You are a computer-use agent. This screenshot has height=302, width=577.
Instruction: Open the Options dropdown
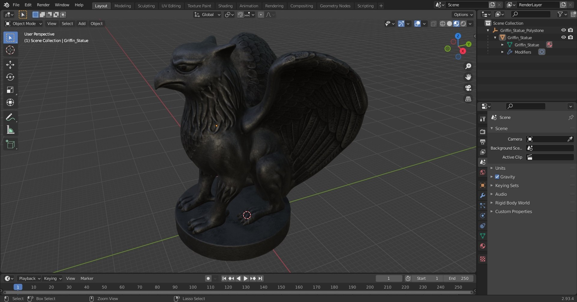pos(463,14)
